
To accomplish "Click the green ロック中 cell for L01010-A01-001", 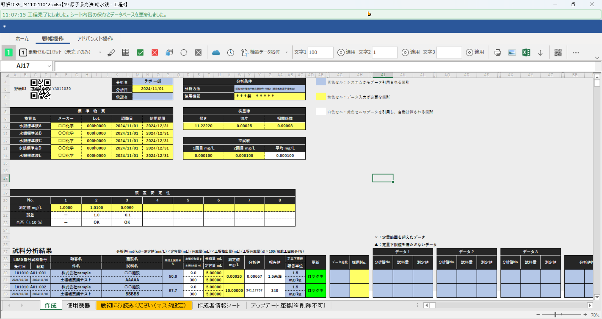I will point(315,276).
